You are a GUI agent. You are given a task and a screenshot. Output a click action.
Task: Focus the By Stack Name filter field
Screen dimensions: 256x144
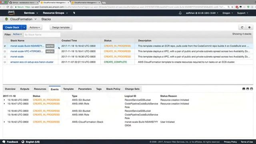click(42, 35)
